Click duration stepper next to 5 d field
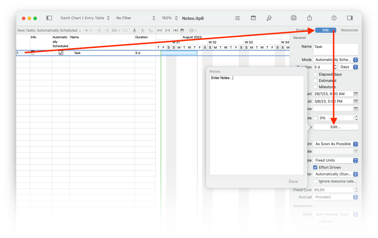This screenshot has width=378, height=238. 335,67
